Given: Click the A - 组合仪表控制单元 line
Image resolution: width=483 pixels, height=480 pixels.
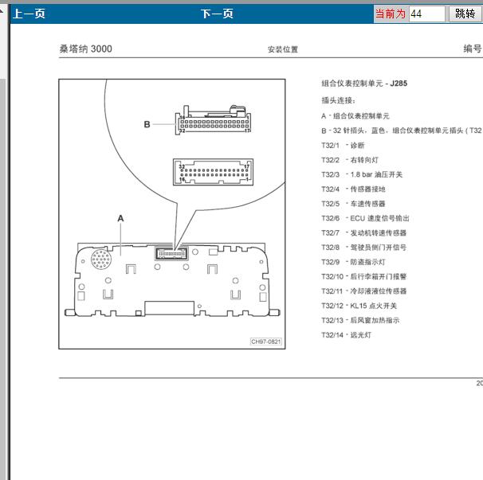Looking at the screenshot, I should tap(355, 116).
